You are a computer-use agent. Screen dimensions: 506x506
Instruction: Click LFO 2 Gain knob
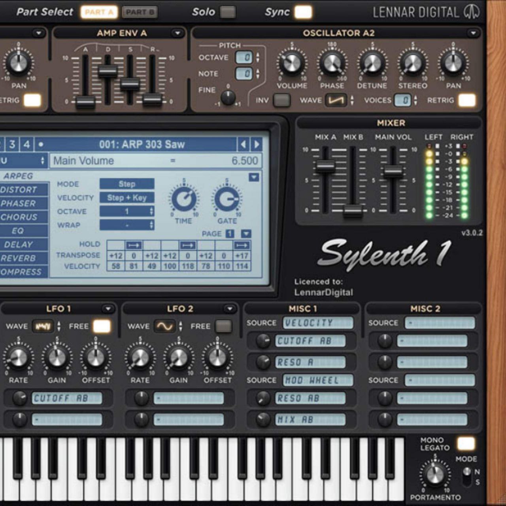(x=179, y=358)
